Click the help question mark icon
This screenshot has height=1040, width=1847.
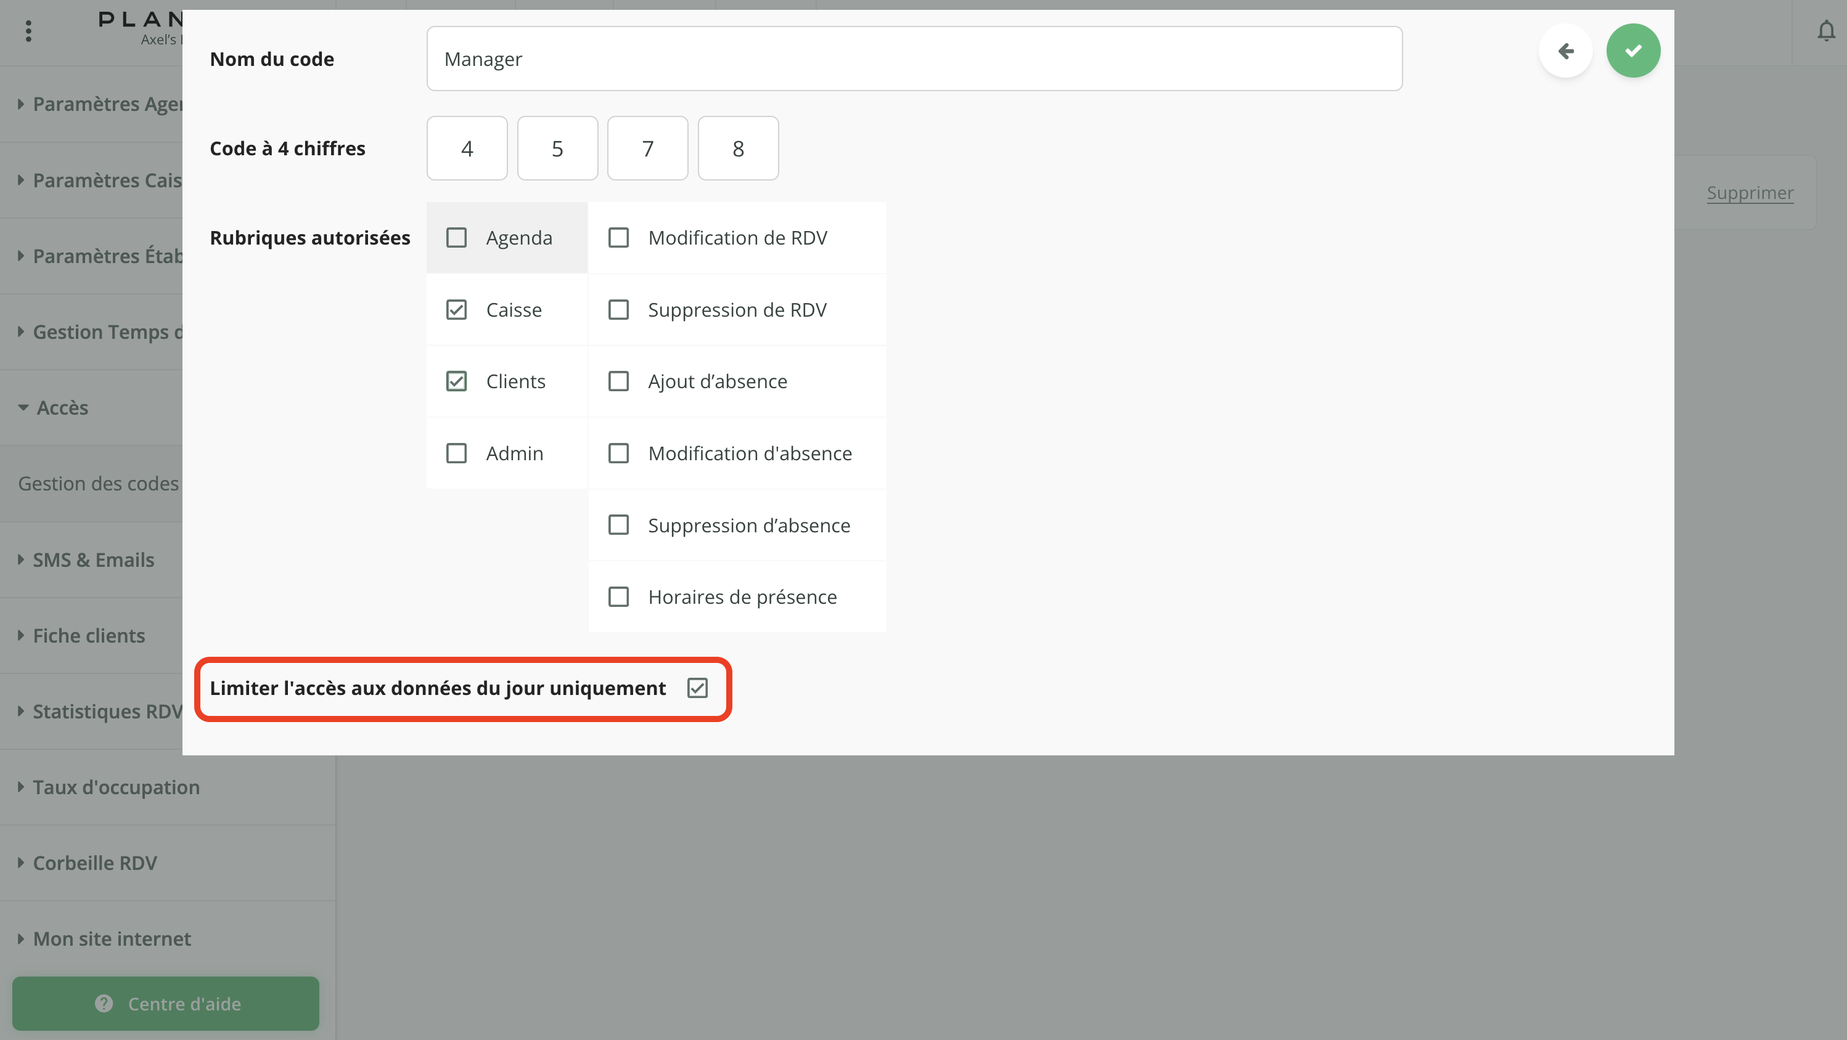[x=104, y=1004]
